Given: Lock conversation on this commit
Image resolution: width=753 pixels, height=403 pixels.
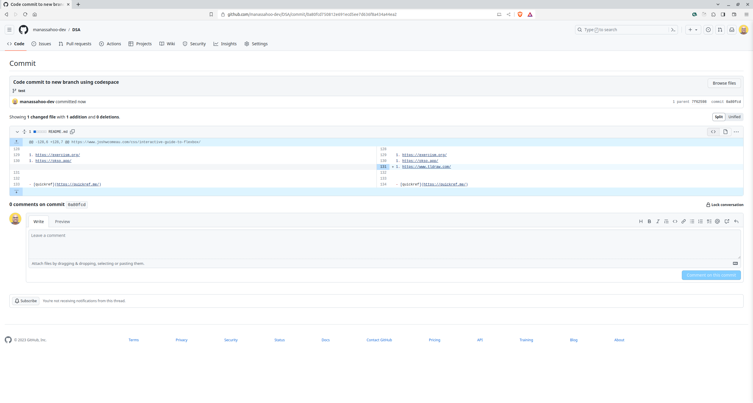Looking at the screenshot, I should 725,205.
